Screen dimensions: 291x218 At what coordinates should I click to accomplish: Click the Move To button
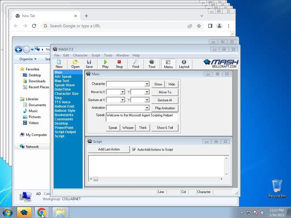click(x=165, y=92)
